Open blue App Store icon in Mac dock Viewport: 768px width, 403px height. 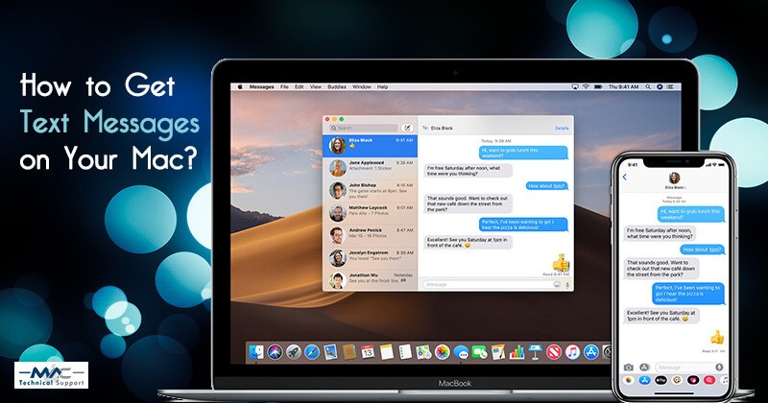click(x=590, y=351)
